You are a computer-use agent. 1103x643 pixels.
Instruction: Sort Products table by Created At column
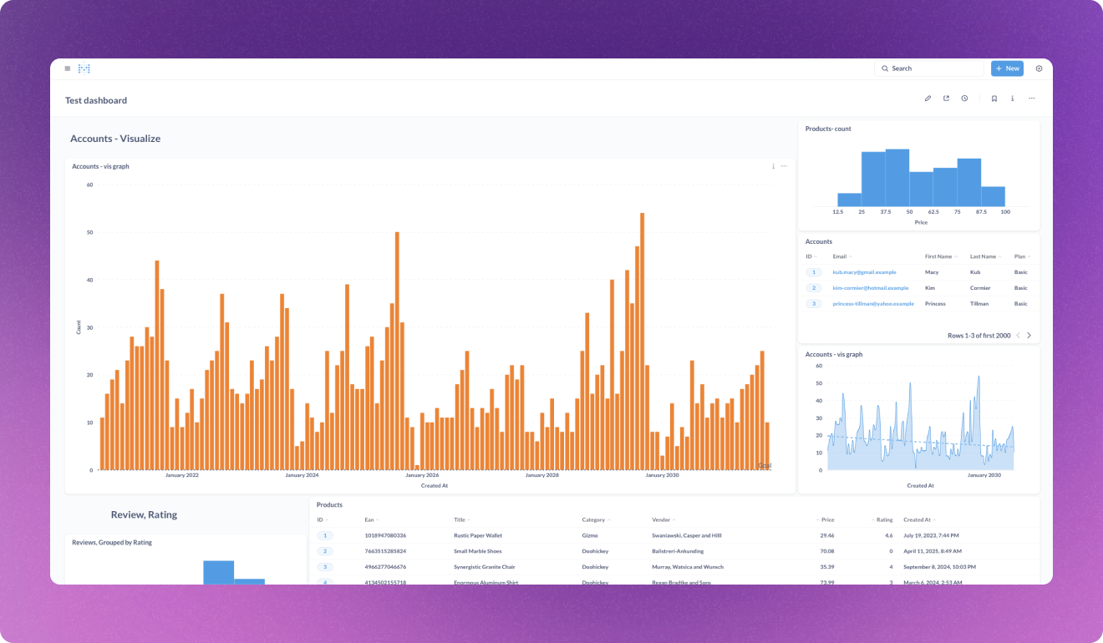point(921,519)
